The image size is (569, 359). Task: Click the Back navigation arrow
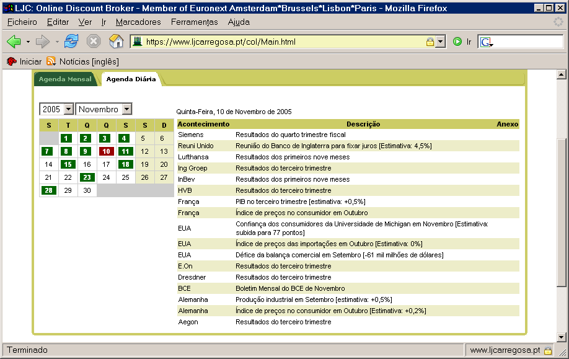pyautogui.click(x=14, y=41)
